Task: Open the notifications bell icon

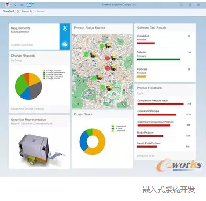Action: click(190, 5)
